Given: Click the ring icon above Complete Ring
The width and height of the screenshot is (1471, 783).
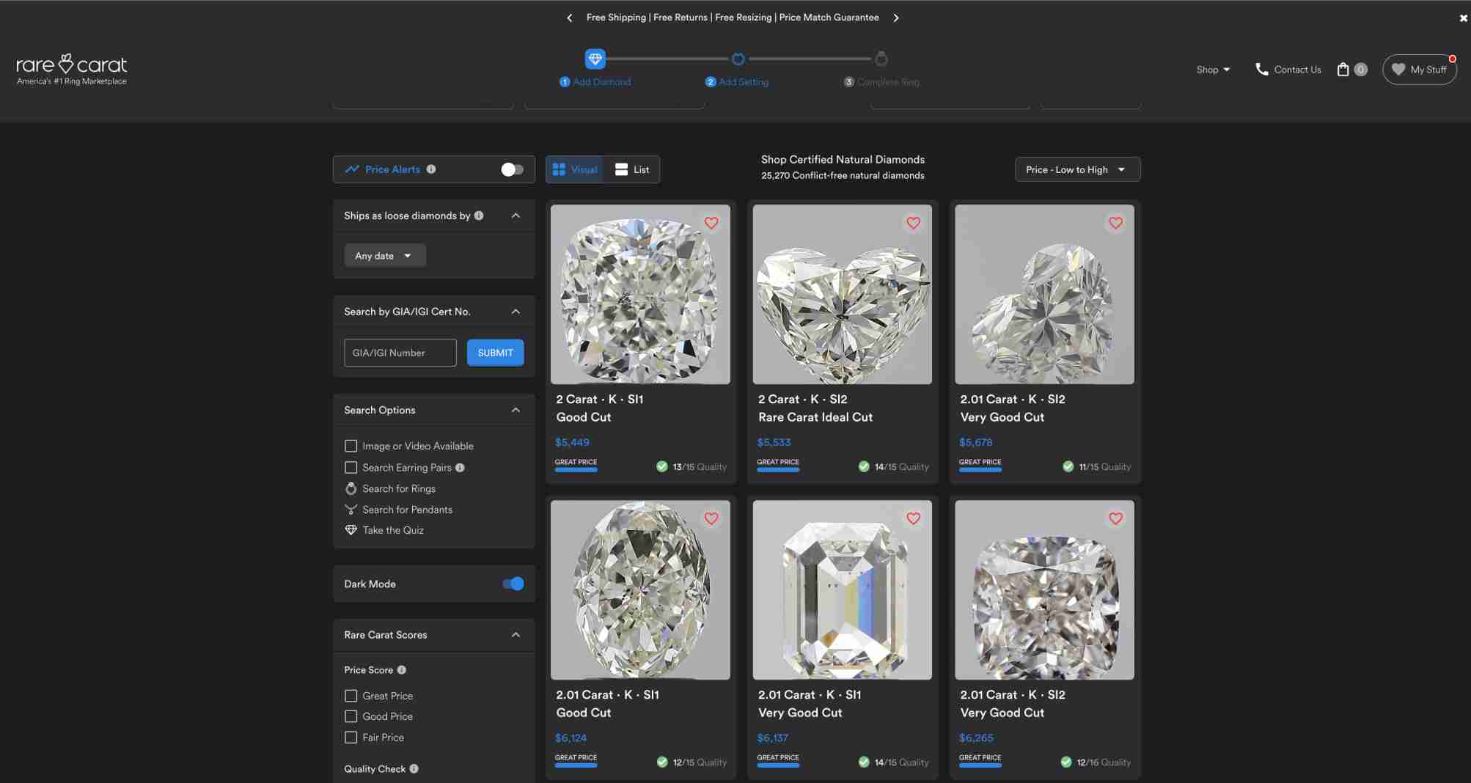Looking at the screenshot, I should [881, 59].
